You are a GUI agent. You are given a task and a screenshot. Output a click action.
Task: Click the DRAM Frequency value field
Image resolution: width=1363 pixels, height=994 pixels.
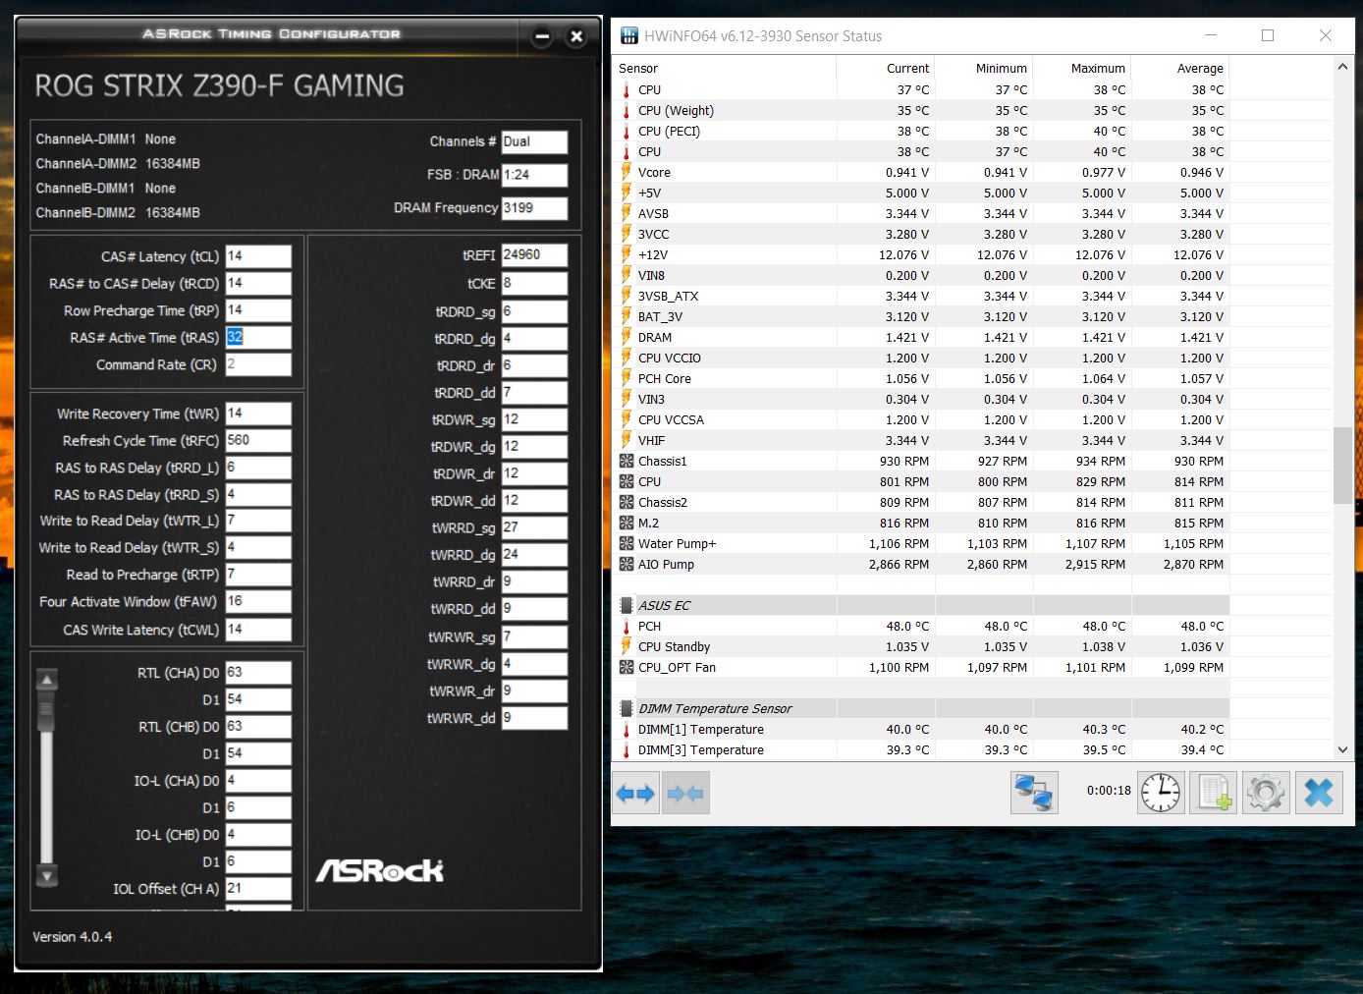(534, 208)
